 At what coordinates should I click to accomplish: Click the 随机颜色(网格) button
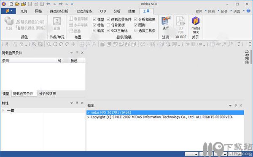tap(30, 28)
